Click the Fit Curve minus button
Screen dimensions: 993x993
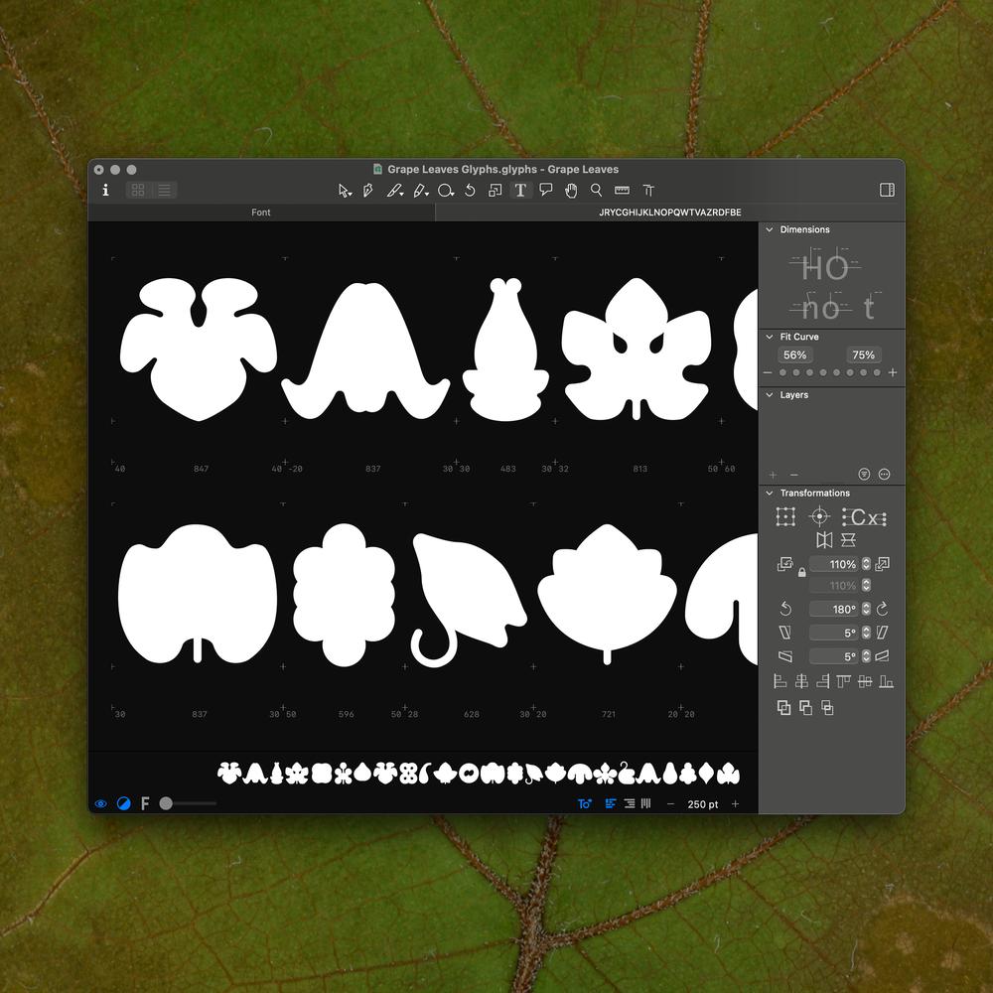click(x=768, y=373)
